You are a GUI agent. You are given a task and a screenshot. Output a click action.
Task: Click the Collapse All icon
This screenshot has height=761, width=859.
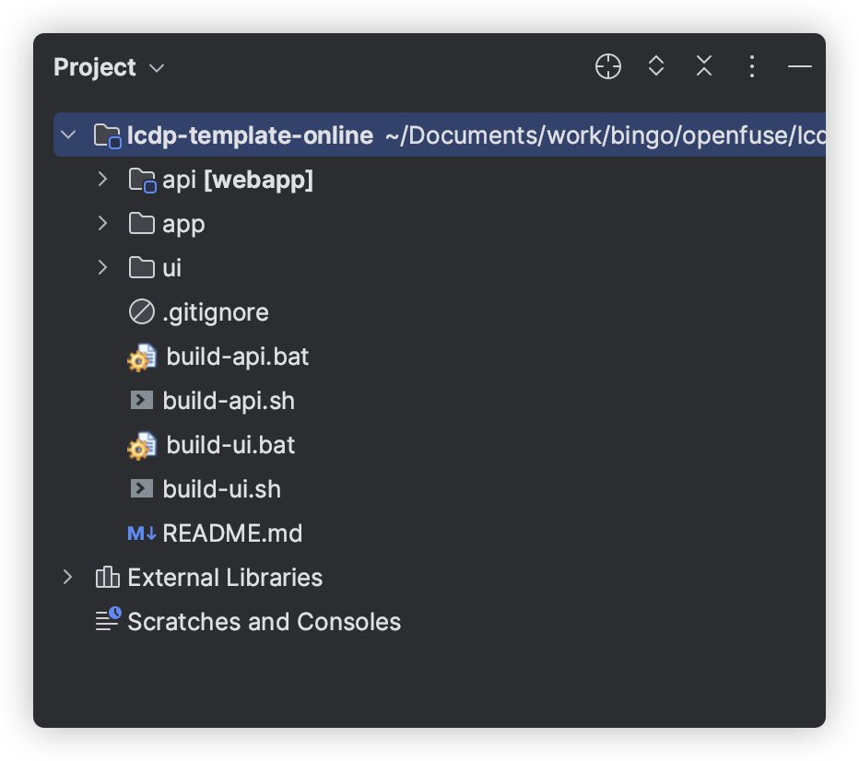coord(704,66)
